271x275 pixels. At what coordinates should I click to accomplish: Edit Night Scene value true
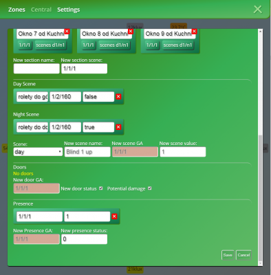[98, 127]
